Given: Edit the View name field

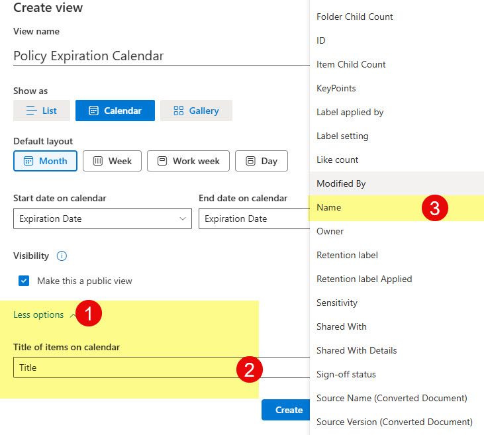Looking at the screenshot, I should 162,56.
